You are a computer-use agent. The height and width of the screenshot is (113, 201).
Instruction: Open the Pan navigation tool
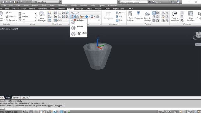pyautogui.click(x=9, y=13)
